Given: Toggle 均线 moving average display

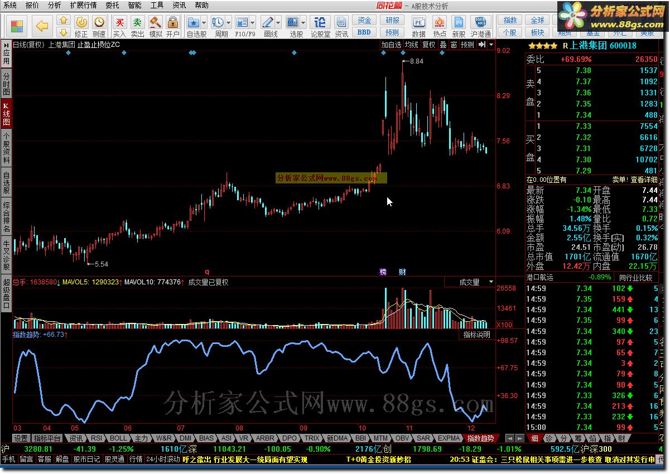Looking at the screenshot, I should point(412,45).
